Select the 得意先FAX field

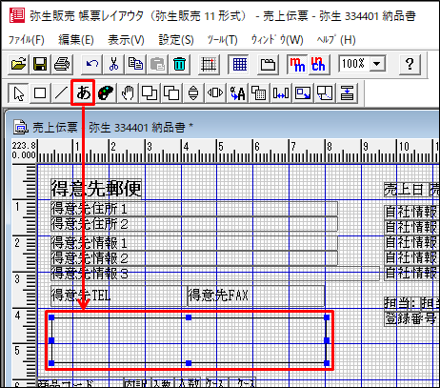256,296
